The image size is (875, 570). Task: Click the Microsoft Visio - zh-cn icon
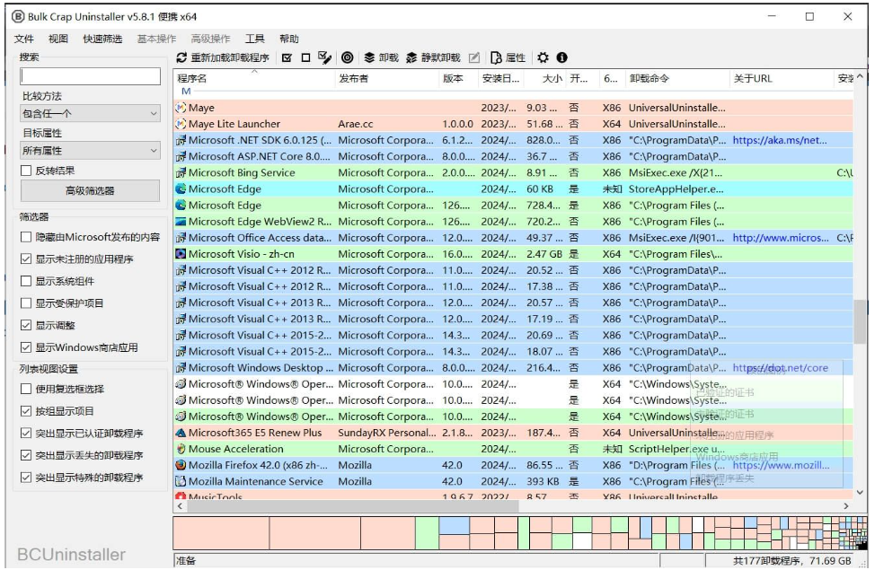pos(181,254)
